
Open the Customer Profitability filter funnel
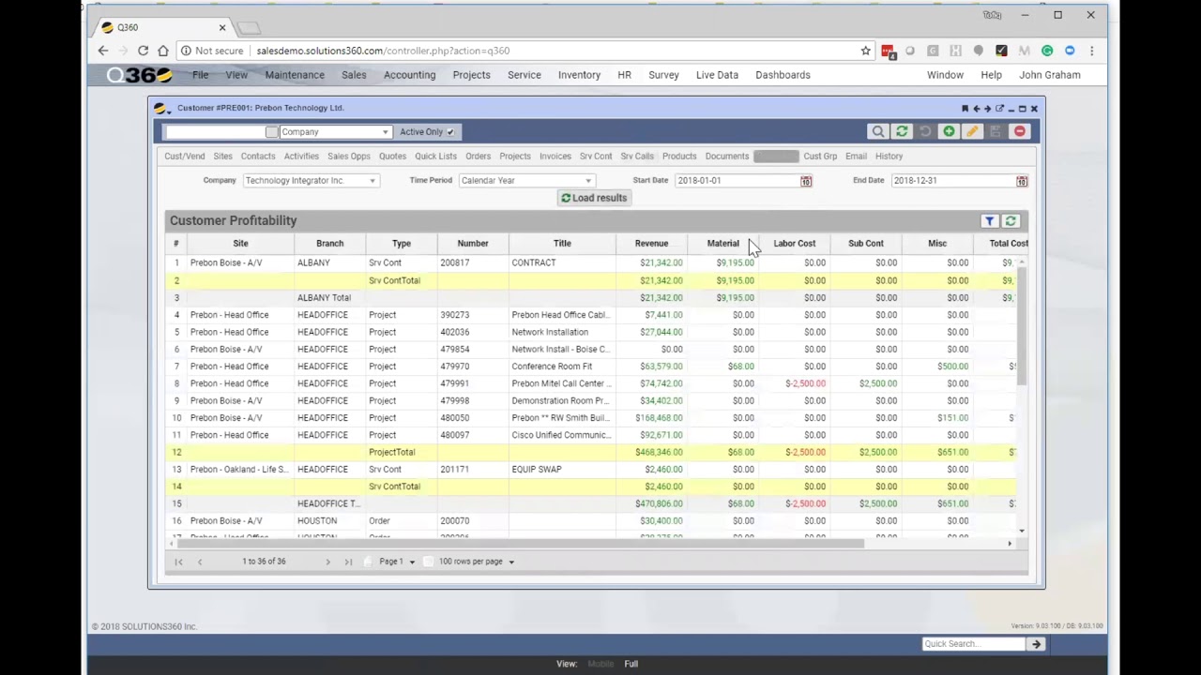coord(990,221)
